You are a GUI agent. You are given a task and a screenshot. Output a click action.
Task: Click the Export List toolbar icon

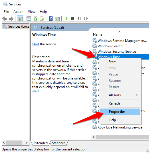(x=42, y=19)
